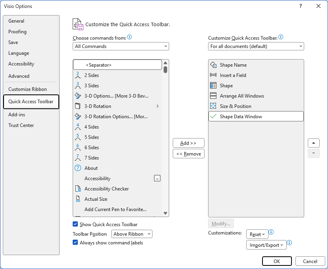The width and height of the screenshot is (328, 269).
Task: Select the <Separator> list entry
Action: click(118, 65)
